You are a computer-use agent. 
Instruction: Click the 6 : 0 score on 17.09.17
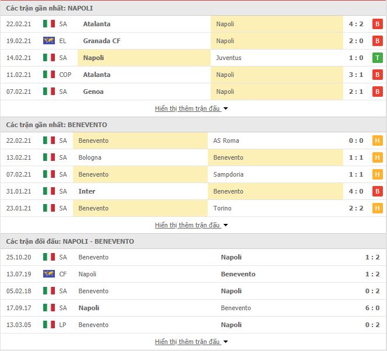(x=372, y=308)
